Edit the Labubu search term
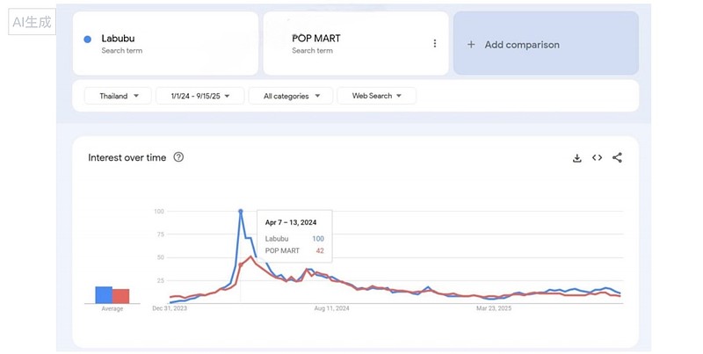703x354 pixels. click(x=118, y=39)
